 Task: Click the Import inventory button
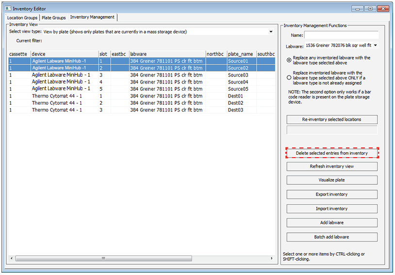pyautogui.click(x=332, y=209)
